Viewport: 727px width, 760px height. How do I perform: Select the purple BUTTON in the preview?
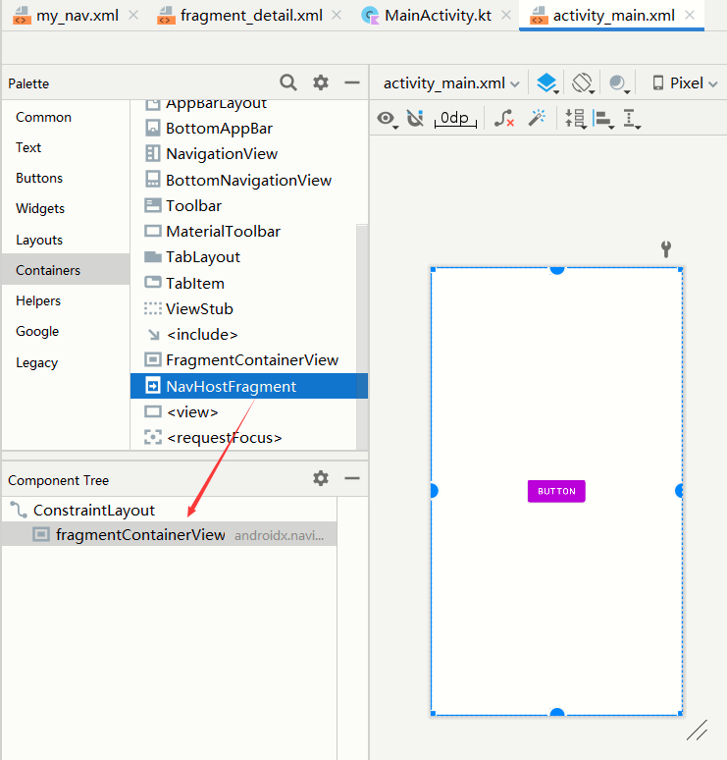pos(556,491)
